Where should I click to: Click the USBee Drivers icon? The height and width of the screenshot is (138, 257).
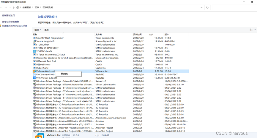pos(34,64)
